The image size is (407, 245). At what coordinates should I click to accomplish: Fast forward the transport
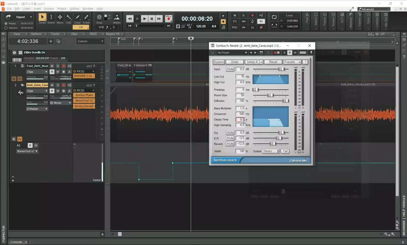(159, 19)
